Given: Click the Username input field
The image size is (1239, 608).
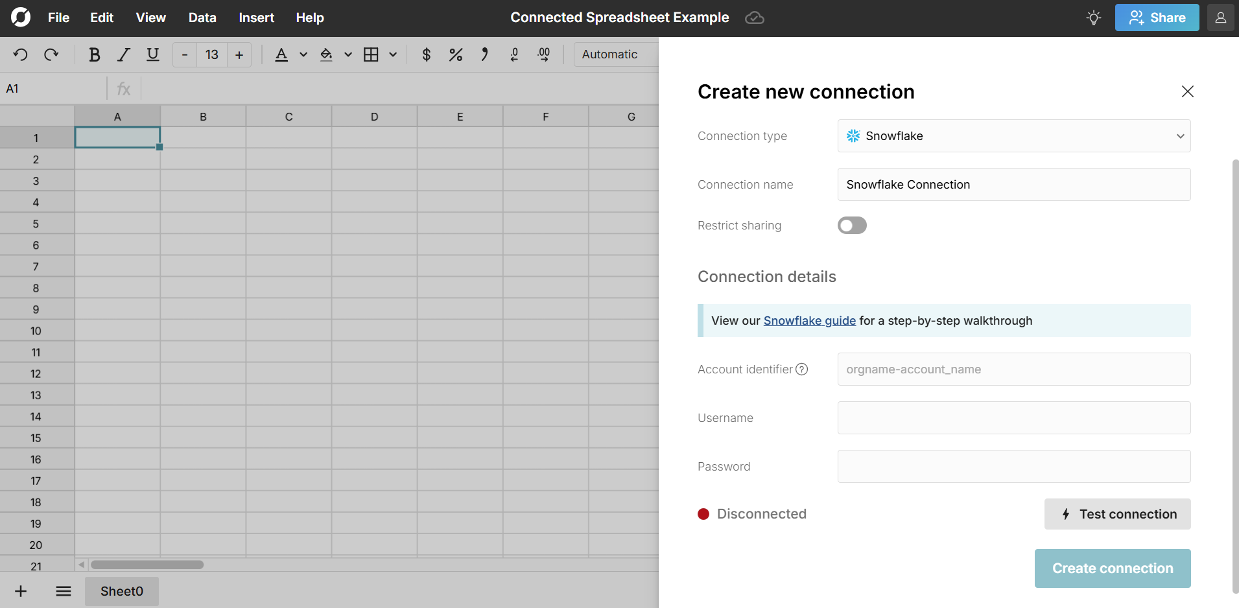Looking at the screenshot, I should pyautogui.click(x=1013, y=417).
